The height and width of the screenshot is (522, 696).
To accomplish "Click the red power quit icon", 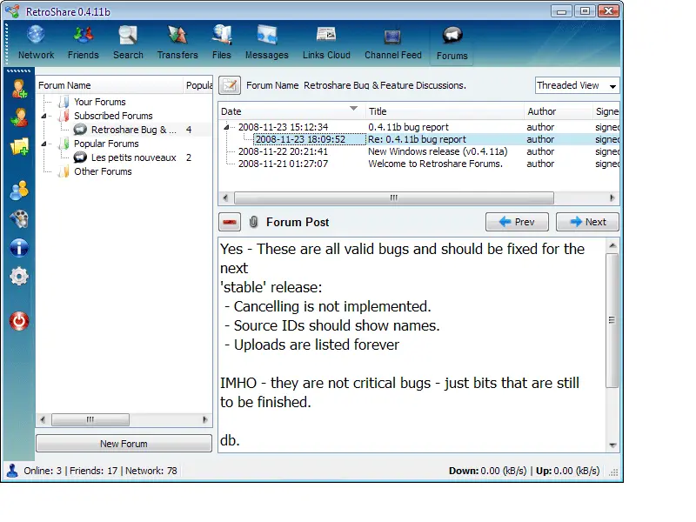I will [18, 321].
